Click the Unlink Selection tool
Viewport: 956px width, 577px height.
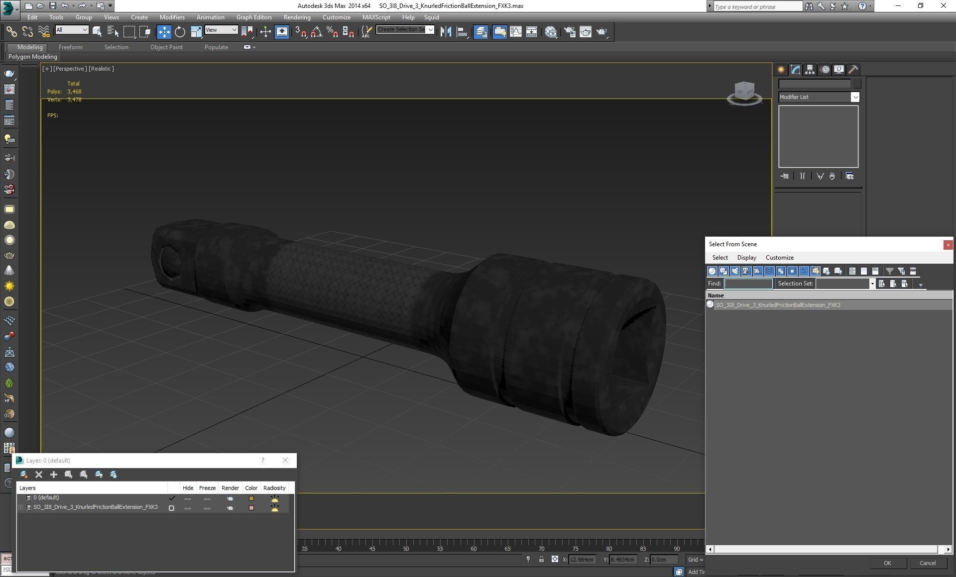pyautogui.click(x=27, y=32)
